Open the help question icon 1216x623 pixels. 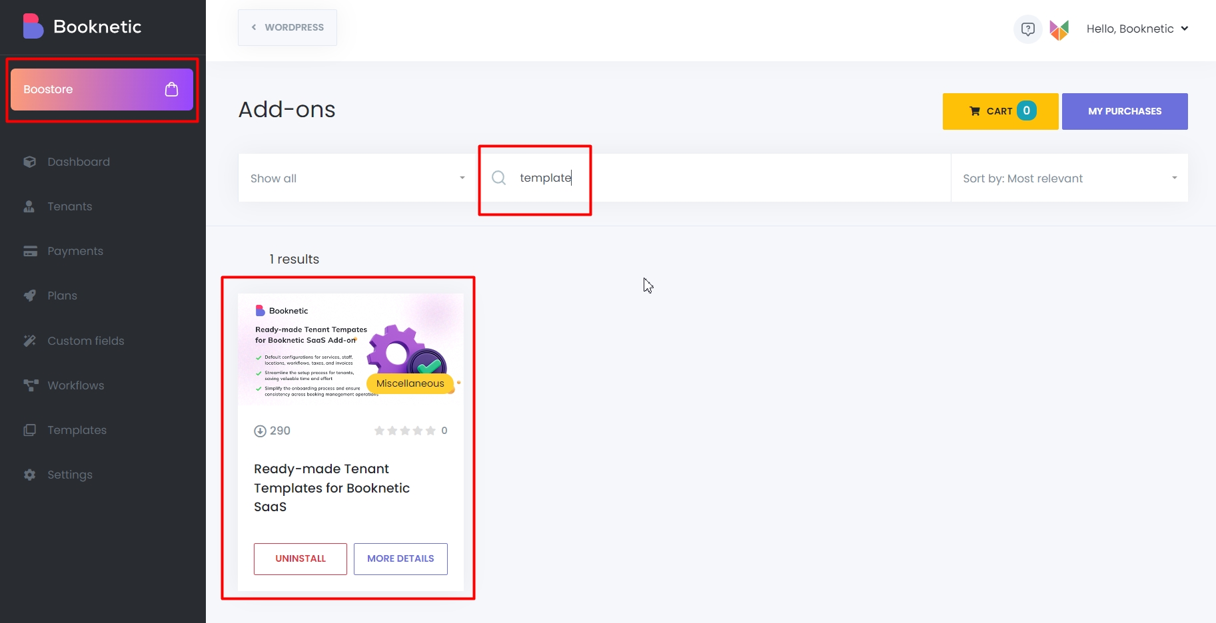[1028, 29]
